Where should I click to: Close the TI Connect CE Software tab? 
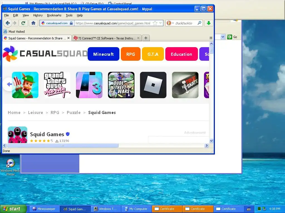click(x=138, y=38)
